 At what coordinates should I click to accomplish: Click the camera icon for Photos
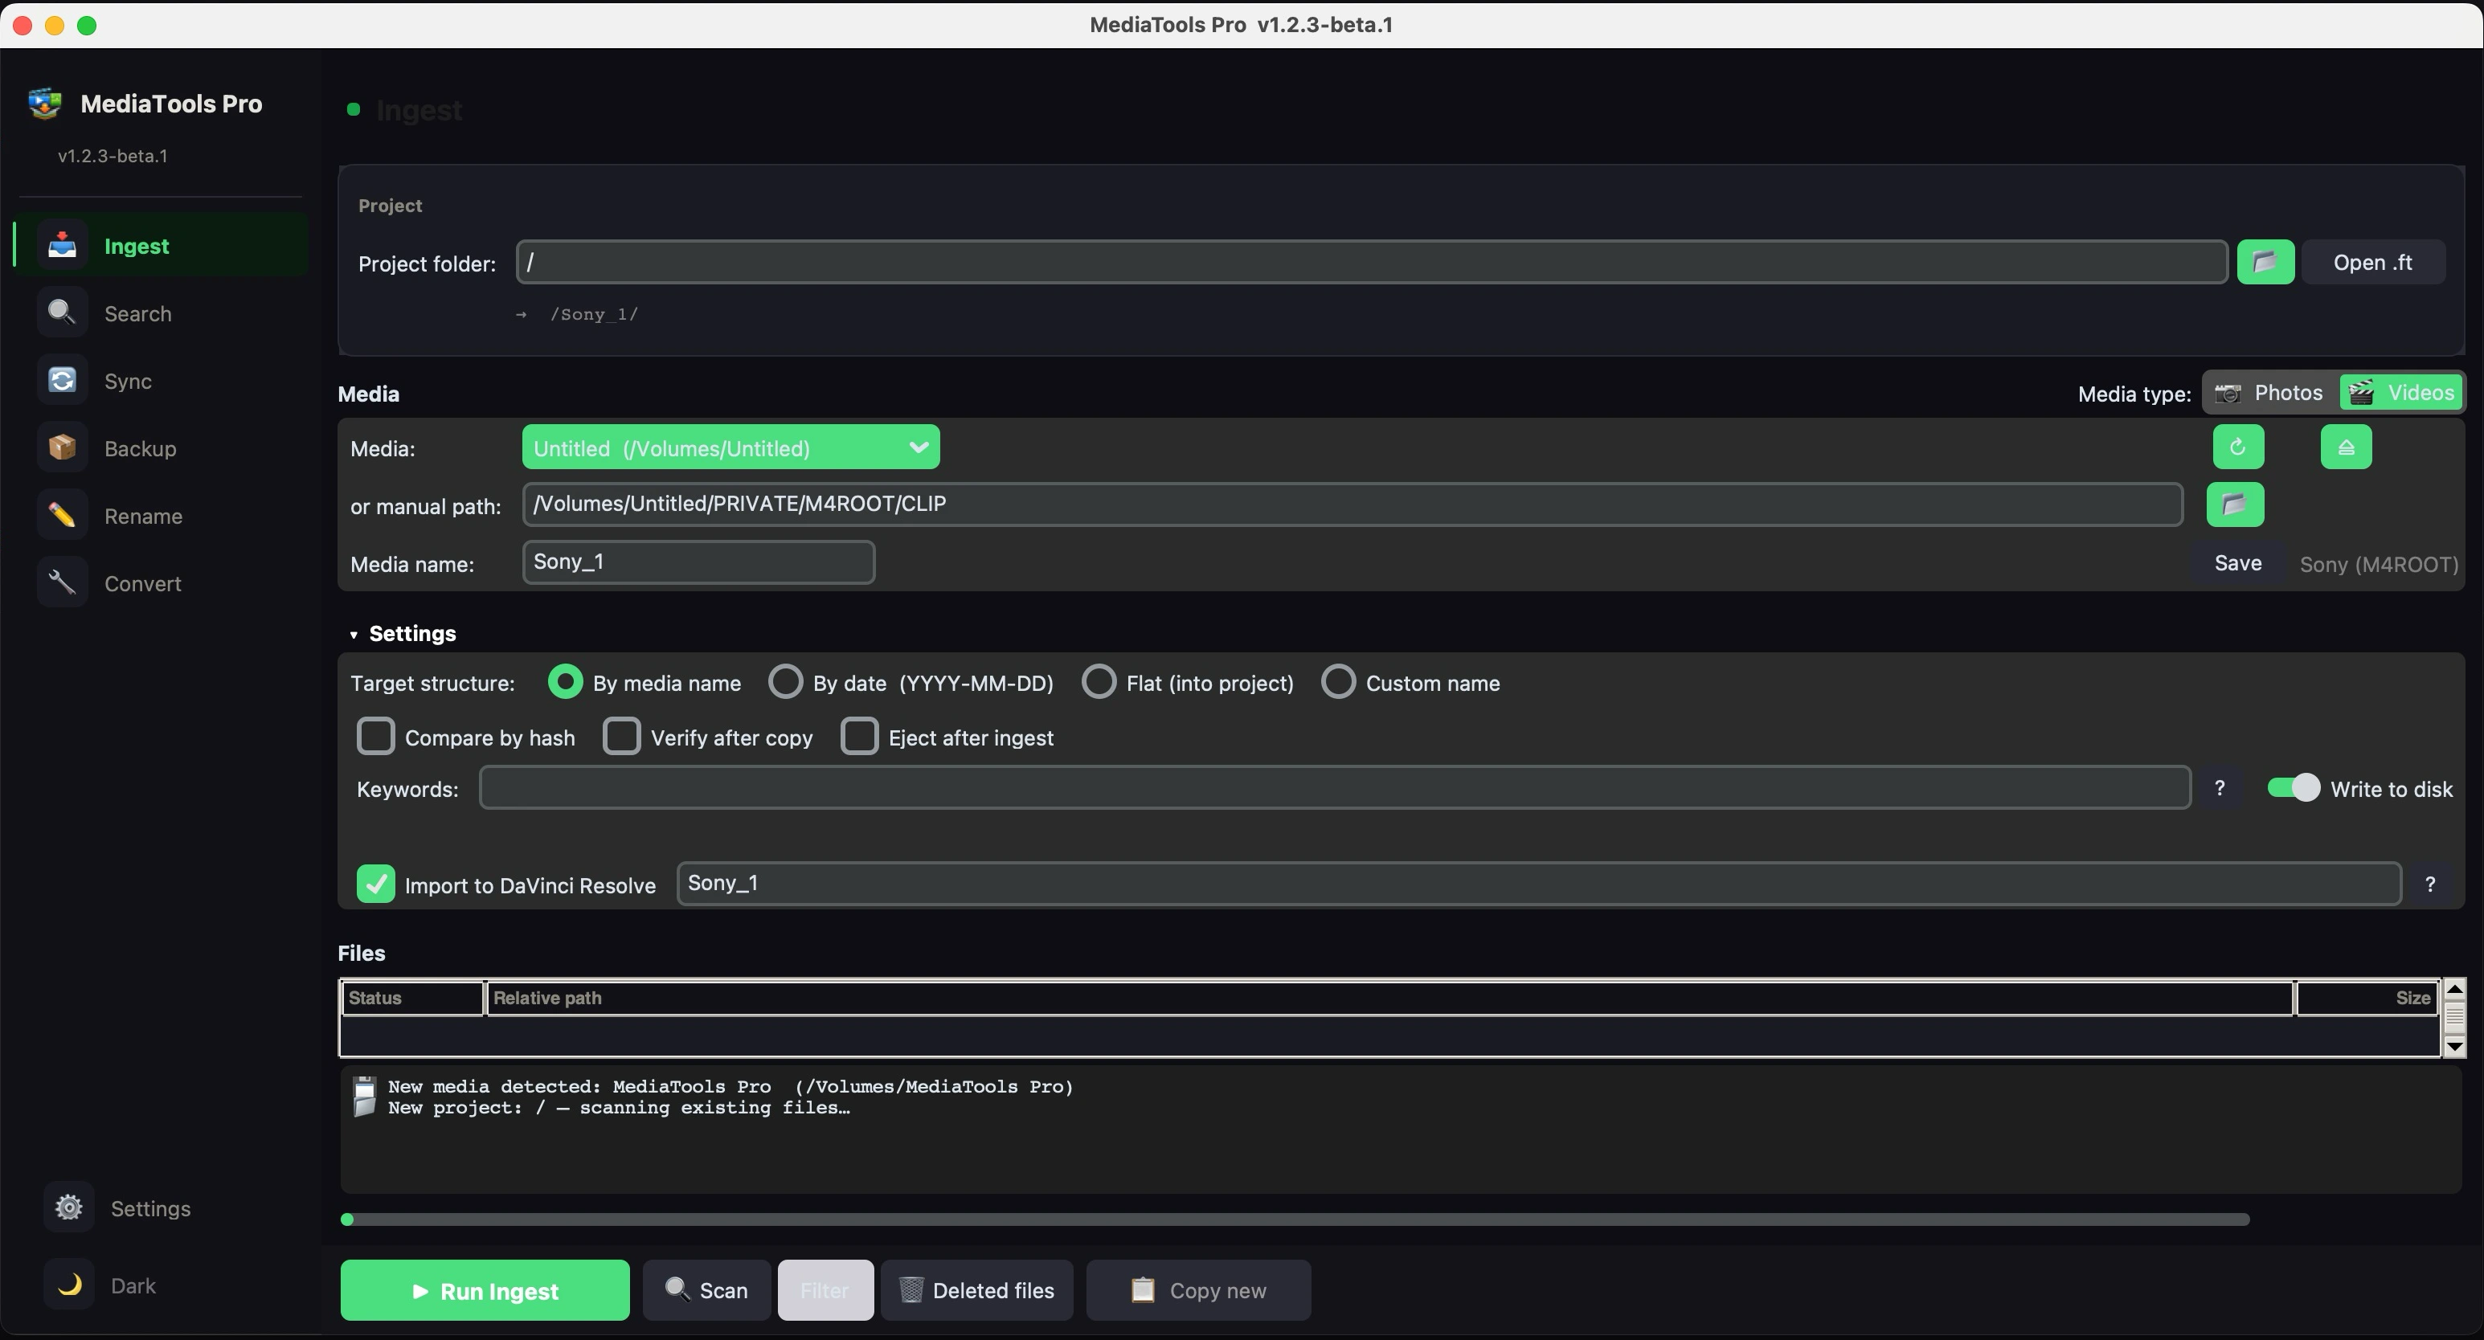pyautogui.click(x=2228, y=394)
